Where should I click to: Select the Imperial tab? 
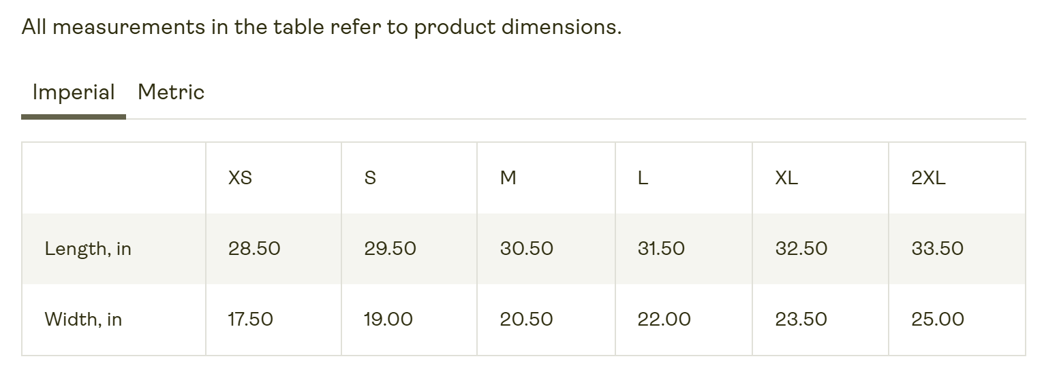(74, 92)
